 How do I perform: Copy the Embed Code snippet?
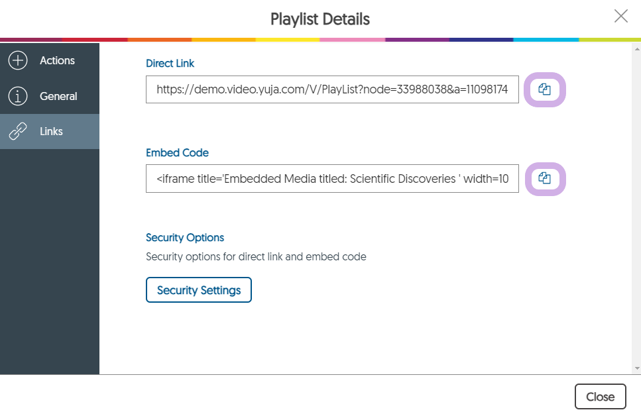tap(544, 179)
